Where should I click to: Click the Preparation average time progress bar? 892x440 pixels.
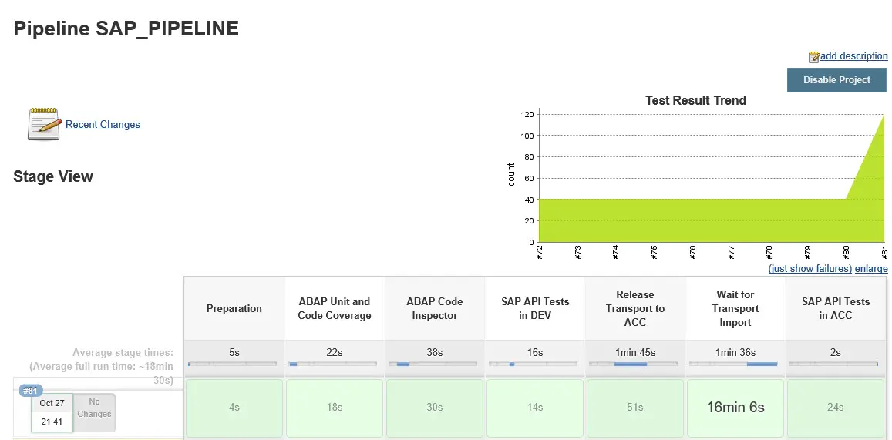click(x=232, y=364)
